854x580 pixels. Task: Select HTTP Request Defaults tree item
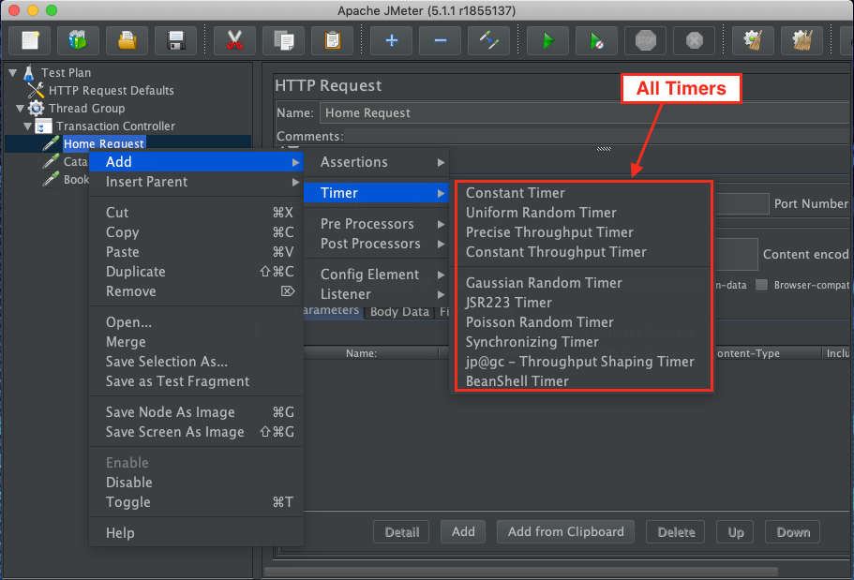pos(112,90)
